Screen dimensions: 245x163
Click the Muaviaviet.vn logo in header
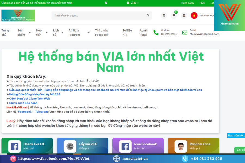18,15
